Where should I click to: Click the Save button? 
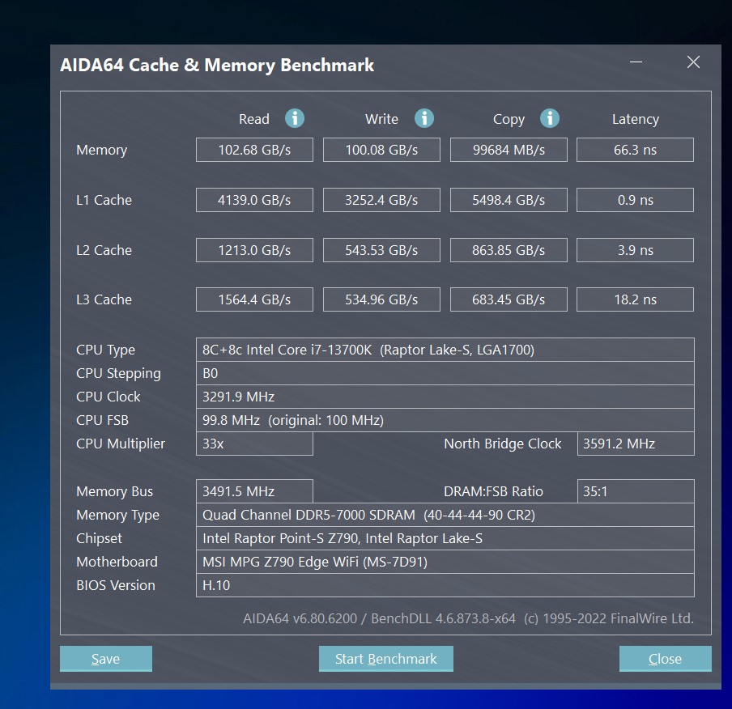tap(105, 658)
